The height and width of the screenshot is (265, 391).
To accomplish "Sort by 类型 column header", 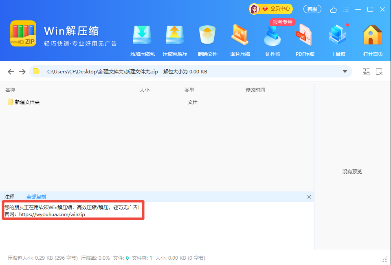I will (189, 90).
